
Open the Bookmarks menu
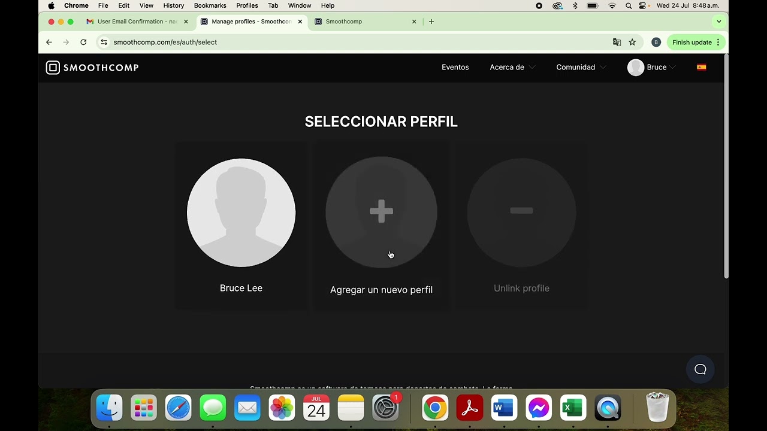[210, 5]
